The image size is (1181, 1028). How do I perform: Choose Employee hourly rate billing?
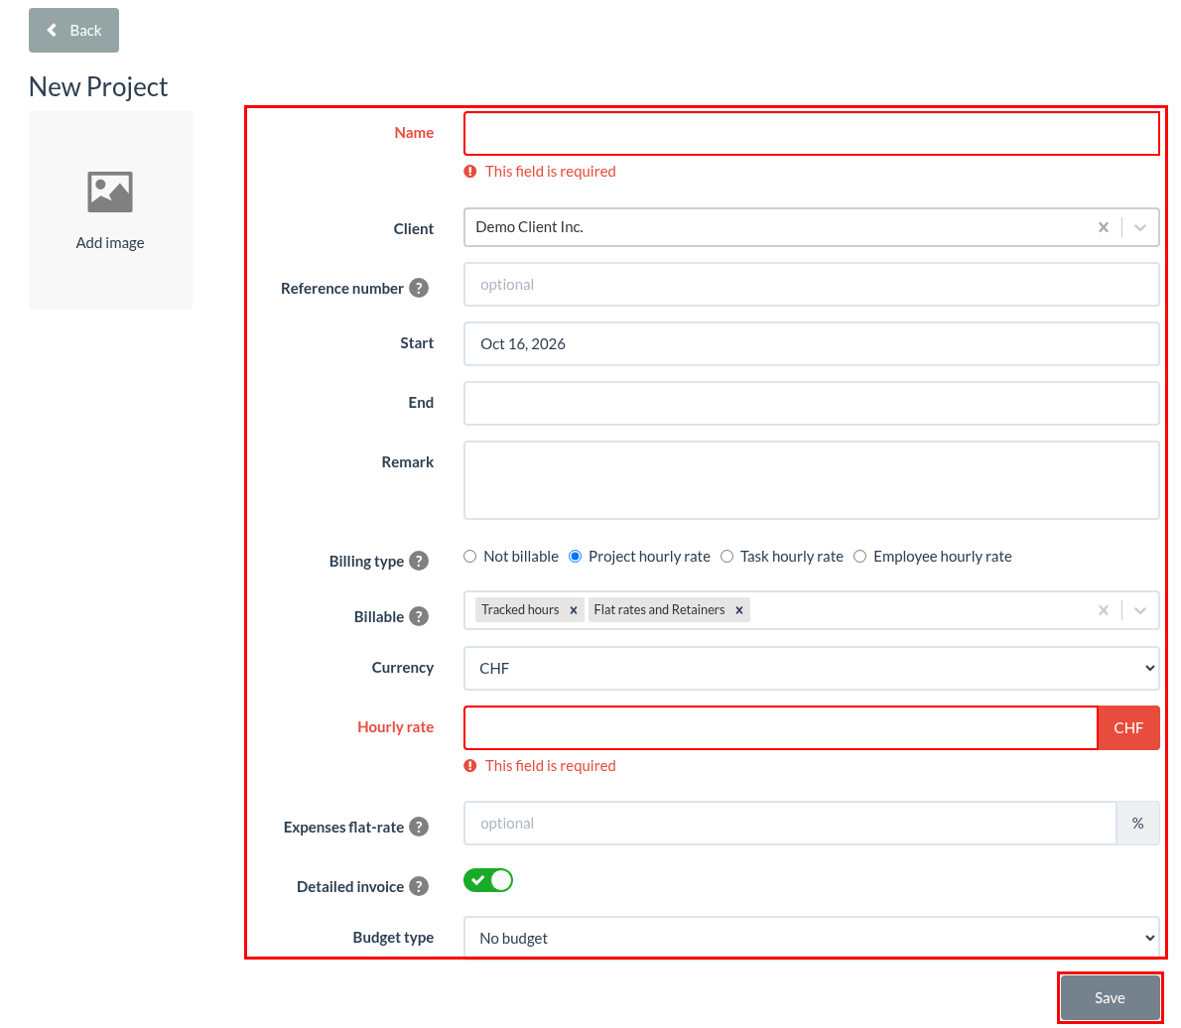[x=860, y=557]
